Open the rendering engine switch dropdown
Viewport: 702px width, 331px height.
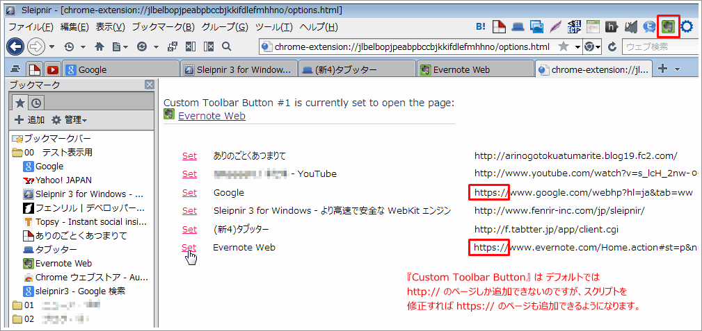591,46
